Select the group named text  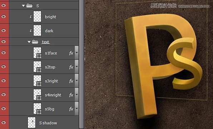46,42
